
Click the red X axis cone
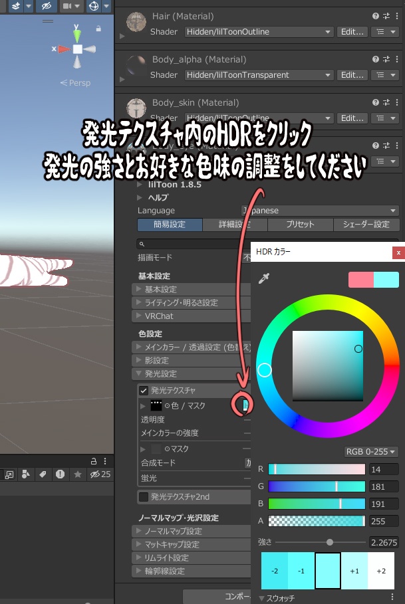tap(64, 49)
